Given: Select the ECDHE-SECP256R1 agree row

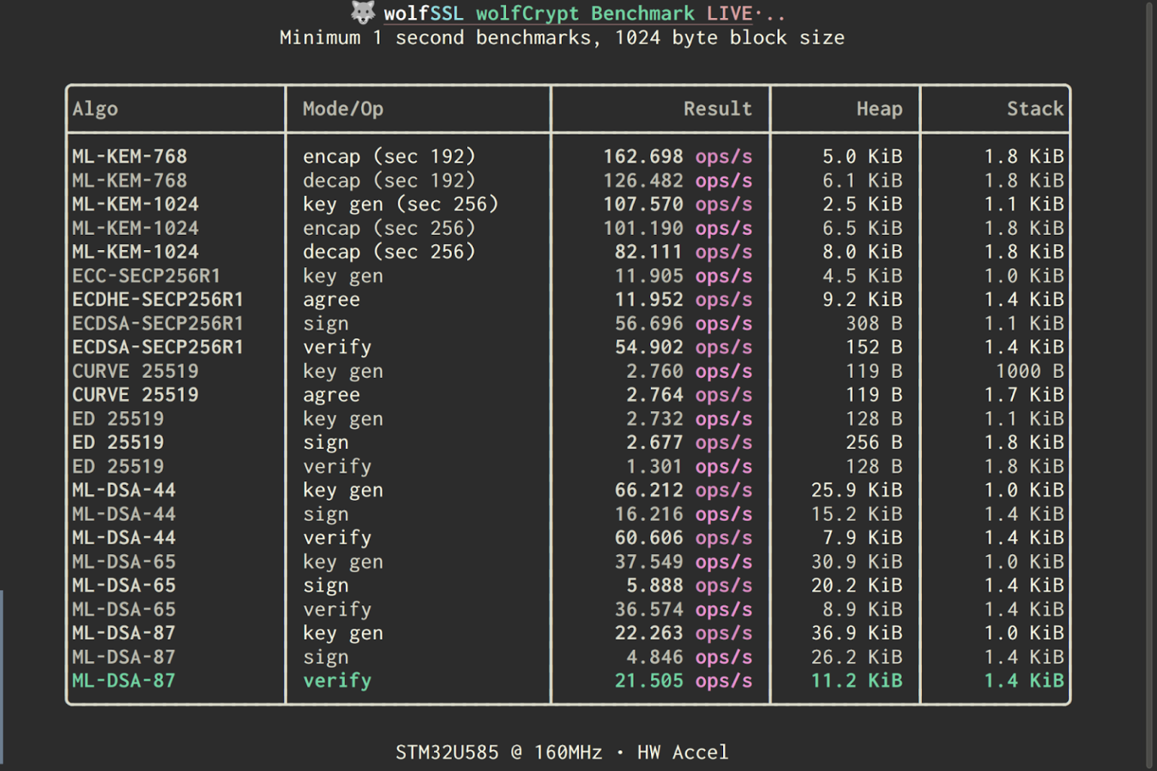Looking at the screenshot, I should coord(301,299).
